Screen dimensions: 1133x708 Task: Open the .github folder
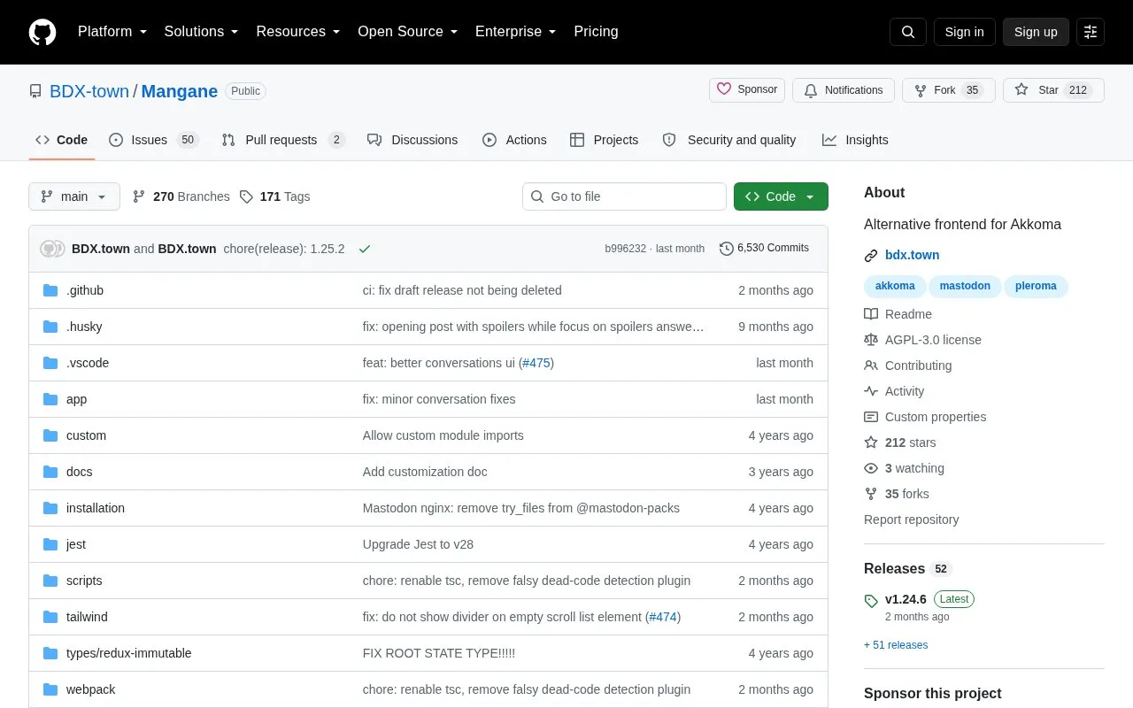(85, 290)
